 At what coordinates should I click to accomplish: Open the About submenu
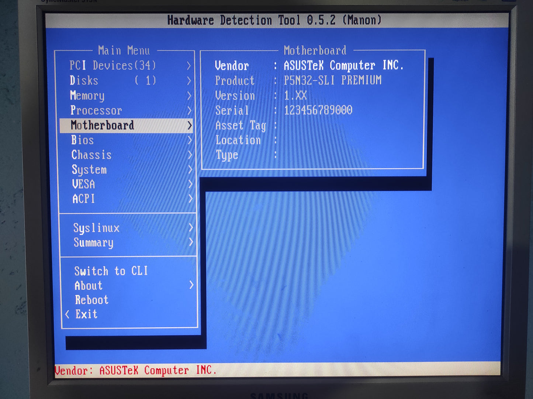[89, 285]
